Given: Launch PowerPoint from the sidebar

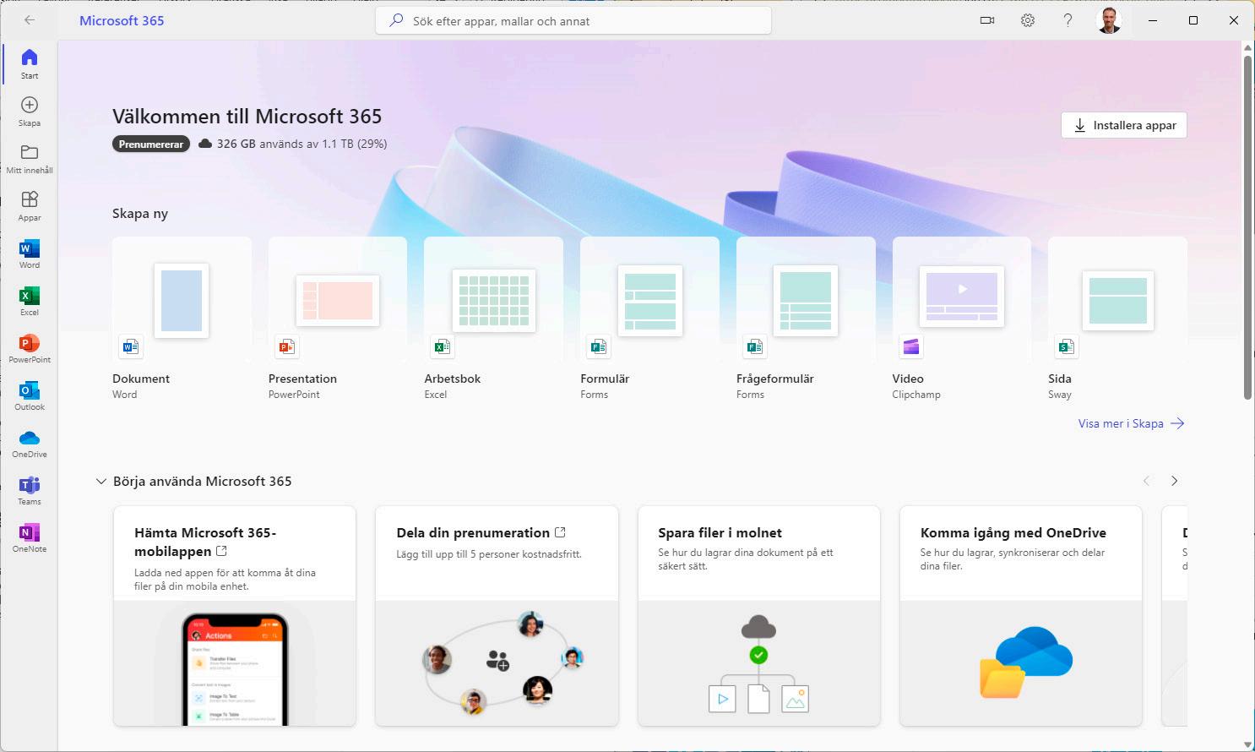Looking at the screenshot, I should click(30, 347).
